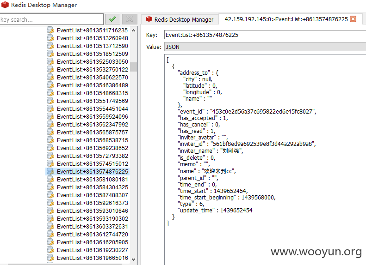Click key icon for Event:List:+8613546386489
Image resolution: width=366 pixels, height=265 pixels.
(50, 85)
